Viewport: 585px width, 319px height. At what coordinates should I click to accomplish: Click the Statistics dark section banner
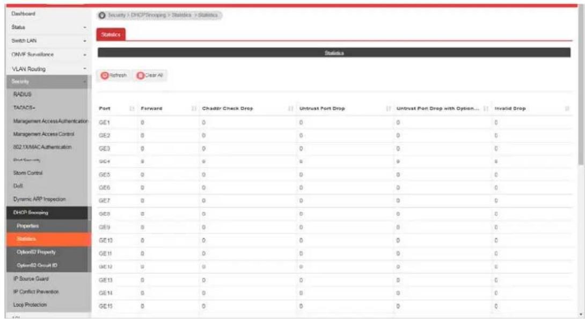[334, 53]
